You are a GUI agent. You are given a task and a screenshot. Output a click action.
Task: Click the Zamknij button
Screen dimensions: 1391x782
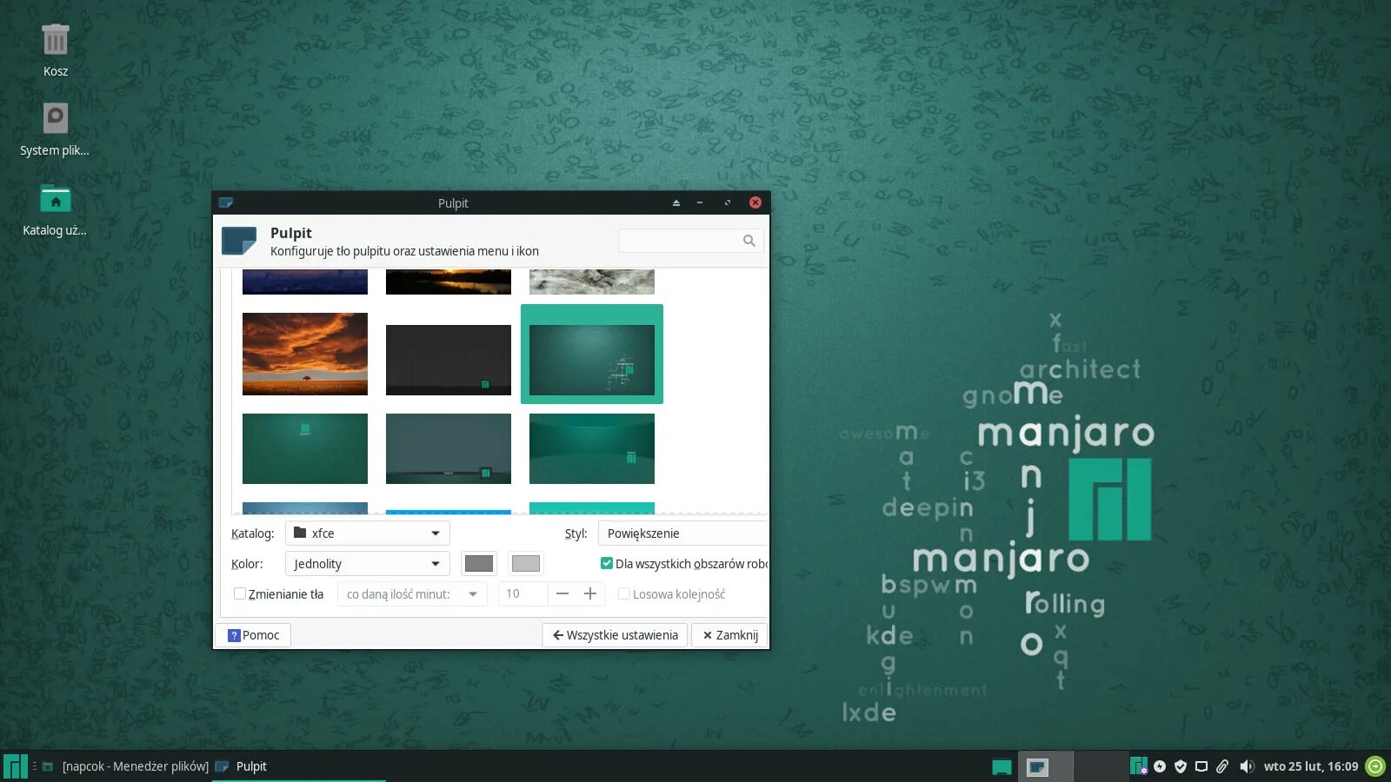(x=729, y=635)
